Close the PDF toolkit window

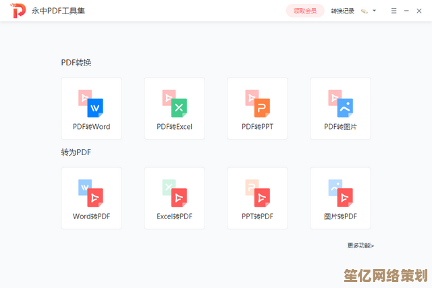pyautogui.click(x=419, y=11)
